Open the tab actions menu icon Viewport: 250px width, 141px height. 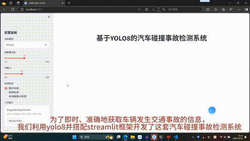pos(18,3)
